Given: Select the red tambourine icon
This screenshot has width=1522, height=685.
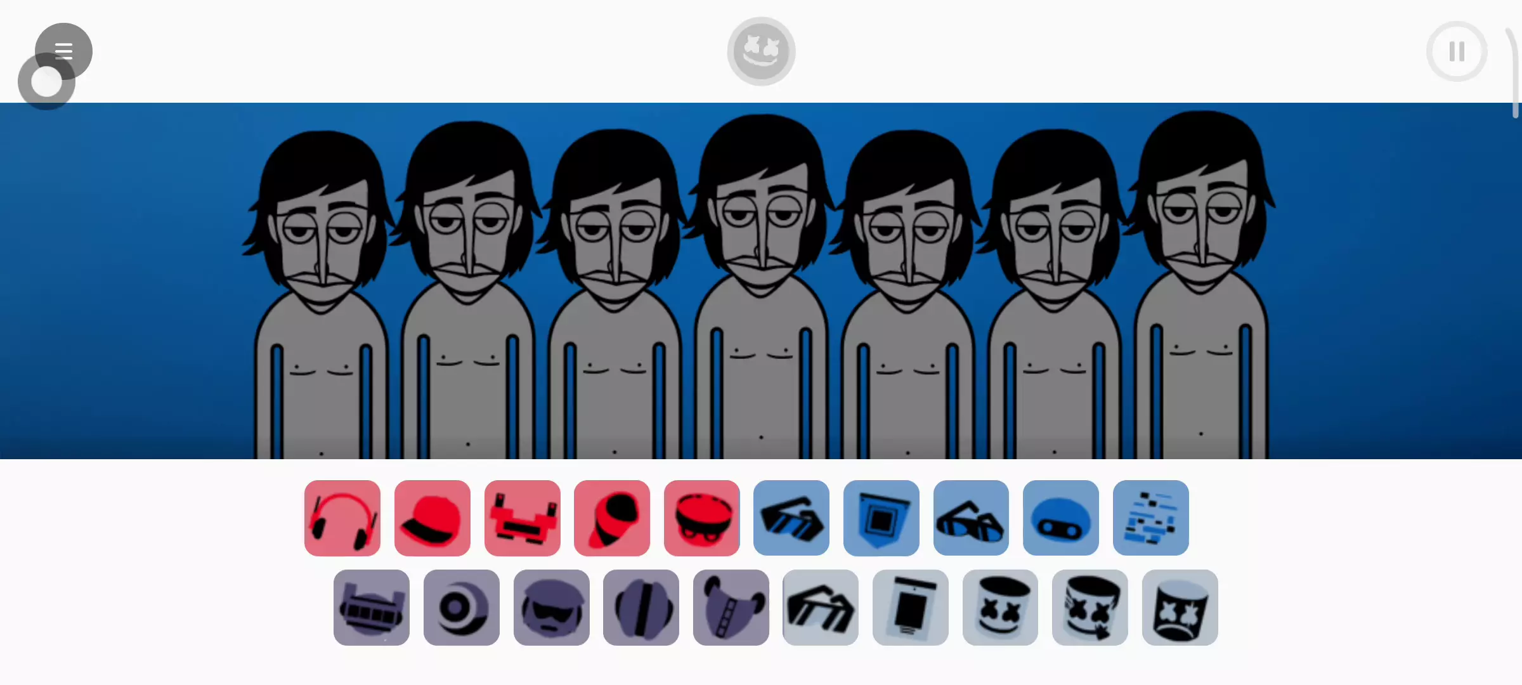Looking at the screenshot, I should tap(702, 518).
